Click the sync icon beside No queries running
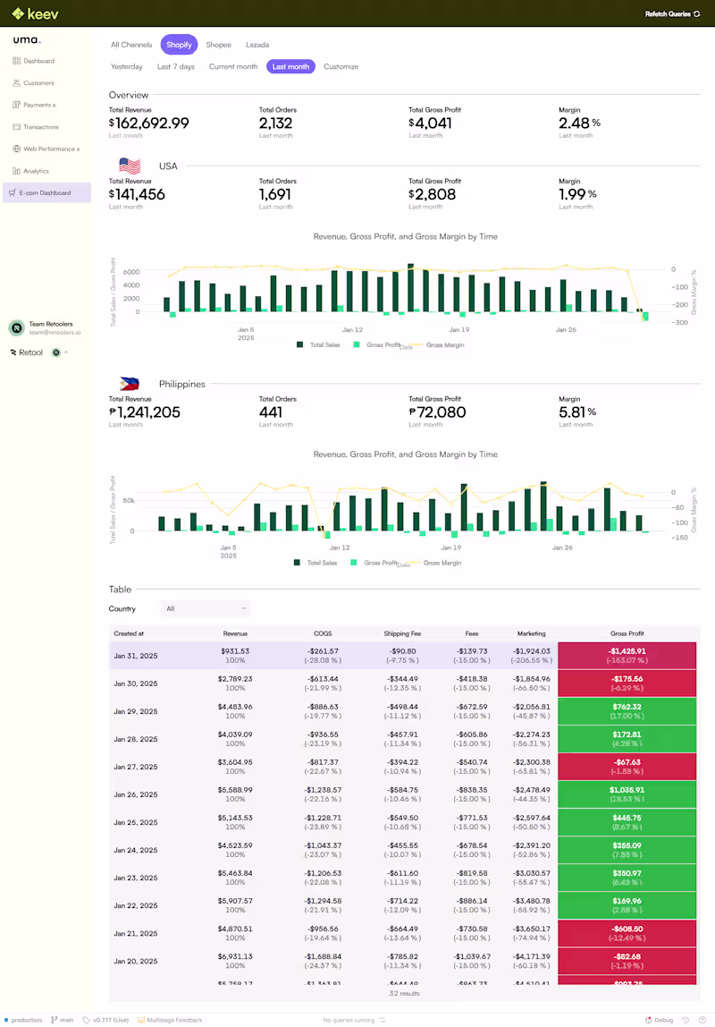Viewport: 715px width, 1027px height. pyautogui.click(x=383, y=1020)
